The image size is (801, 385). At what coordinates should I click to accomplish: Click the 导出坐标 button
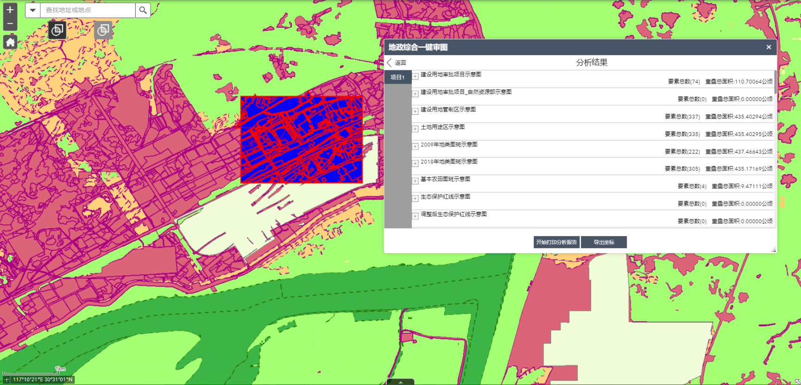click(x=604, y=242)
